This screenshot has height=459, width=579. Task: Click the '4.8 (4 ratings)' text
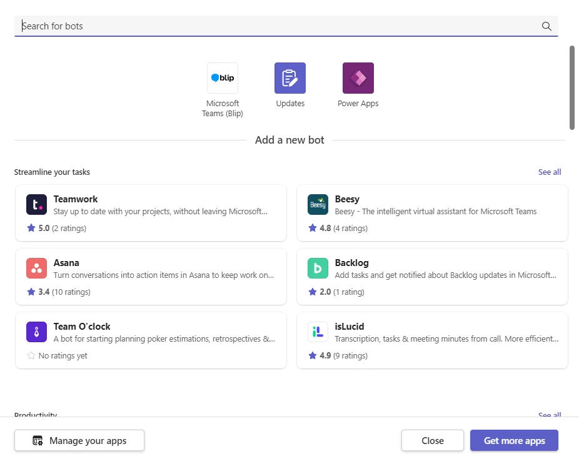pyautogui.click(x=343, y=228)
